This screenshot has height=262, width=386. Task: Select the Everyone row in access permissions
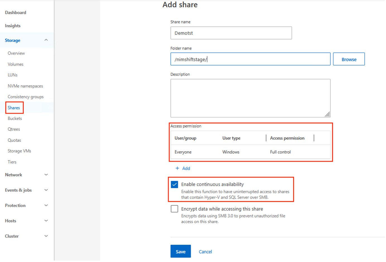click(x=250, y=152)
